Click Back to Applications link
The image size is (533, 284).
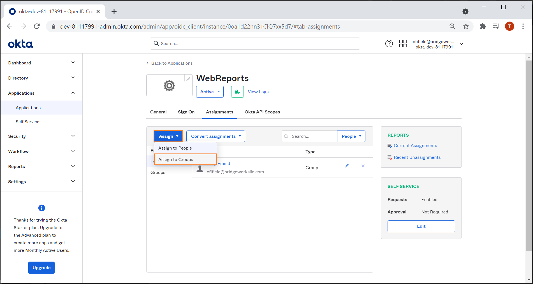coord(170,63)
